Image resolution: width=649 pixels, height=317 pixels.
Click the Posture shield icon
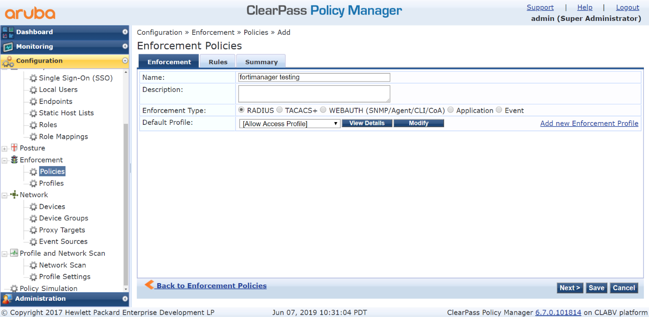(x=14, y=148)
